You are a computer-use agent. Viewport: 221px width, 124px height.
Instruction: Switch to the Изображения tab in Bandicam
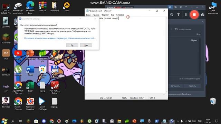(183, 29)
